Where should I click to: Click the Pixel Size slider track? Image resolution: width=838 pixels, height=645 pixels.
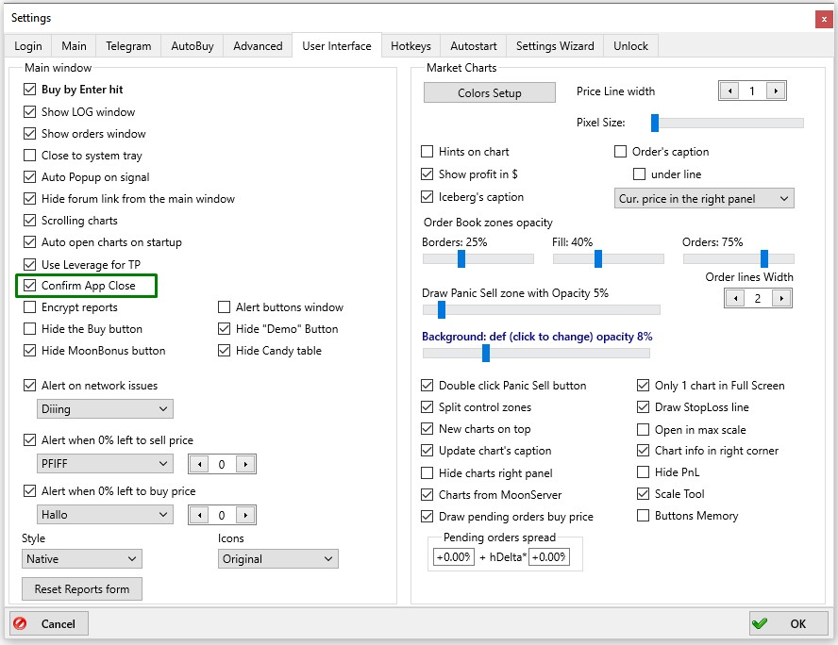coord(728,123)
